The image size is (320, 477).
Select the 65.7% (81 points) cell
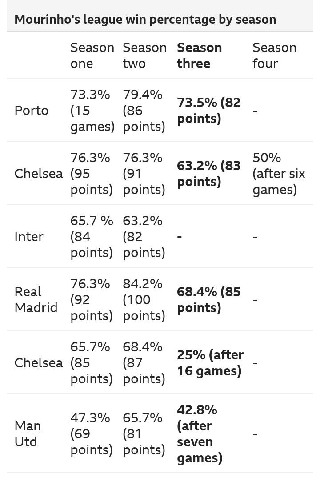click(x=144, y=433)
